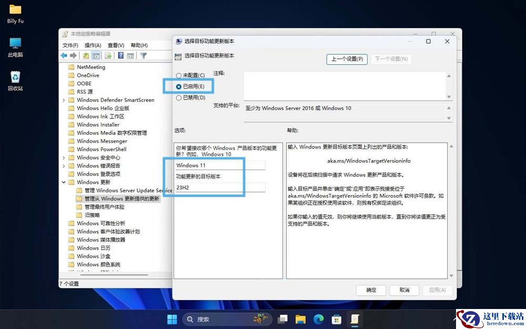The height and width of the screenshot is (329, 526).
Task: Click the 上一个设置(P) button
Action: coord(347,59)
